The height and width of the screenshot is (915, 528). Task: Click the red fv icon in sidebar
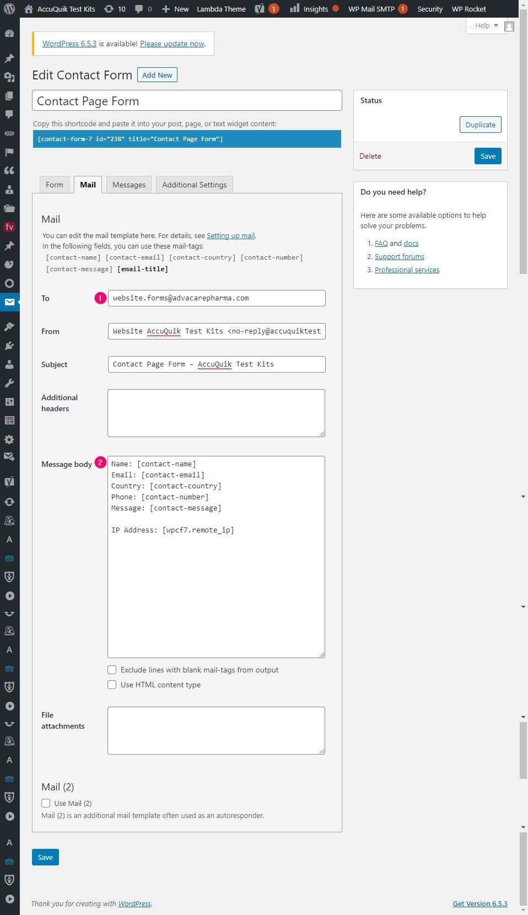pyautogui.click(x=9, y=227)
